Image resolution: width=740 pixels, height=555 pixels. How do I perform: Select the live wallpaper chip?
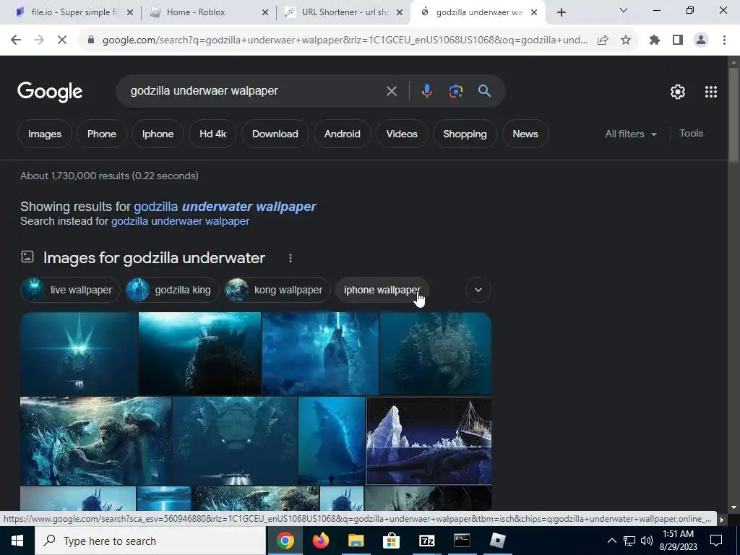click(70, 291)
